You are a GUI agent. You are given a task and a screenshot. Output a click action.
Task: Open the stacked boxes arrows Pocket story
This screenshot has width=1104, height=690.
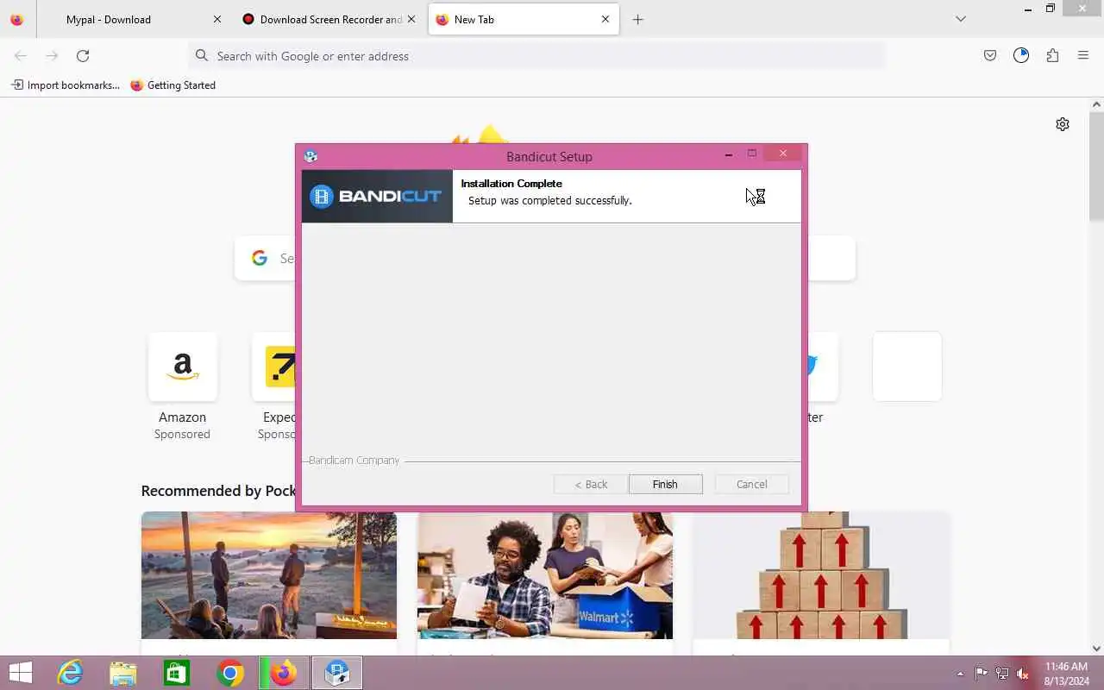[821, 575]
